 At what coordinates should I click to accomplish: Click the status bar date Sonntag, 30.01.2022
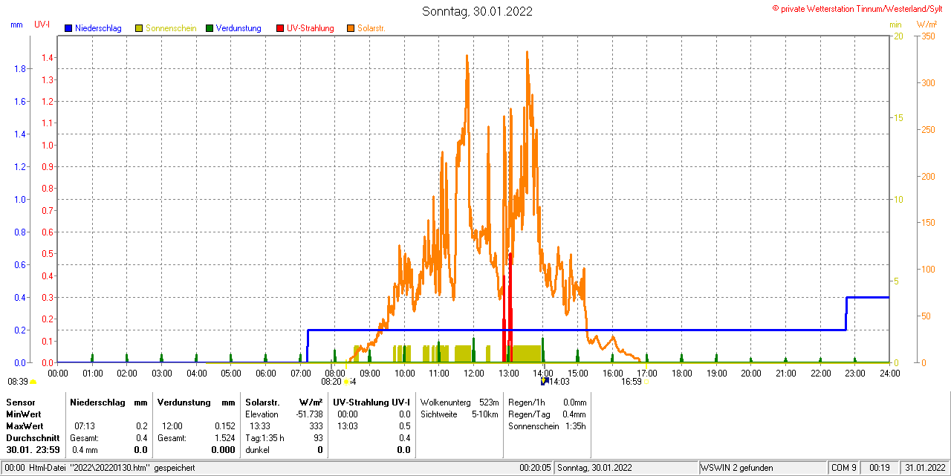coord(594,468)
